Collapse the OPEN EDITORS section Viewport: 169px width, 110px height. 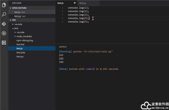click(x=10, y=8)
